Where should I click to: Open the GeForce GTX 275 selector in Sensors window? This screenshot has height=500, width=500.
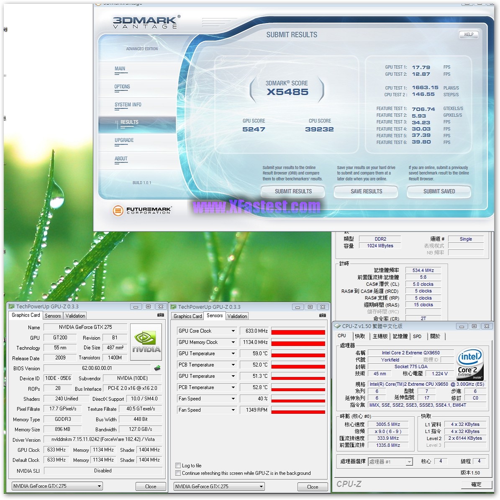261,487
